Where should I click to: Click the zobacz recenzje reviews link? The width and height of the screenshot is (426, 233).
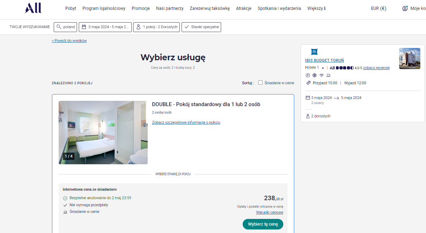pos(376,68)
